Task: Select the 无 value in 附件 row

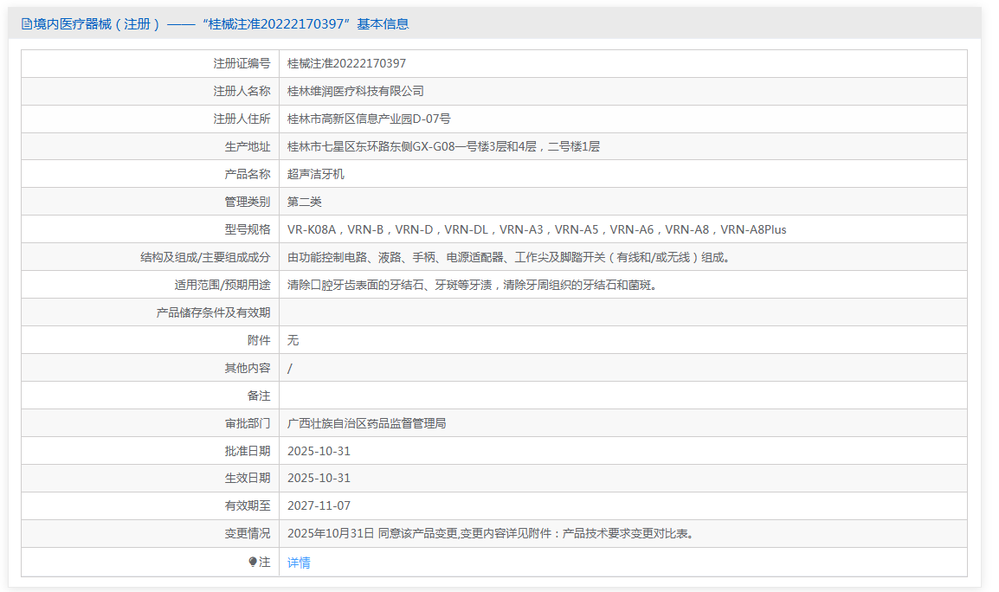Action: tap(293, 340)
